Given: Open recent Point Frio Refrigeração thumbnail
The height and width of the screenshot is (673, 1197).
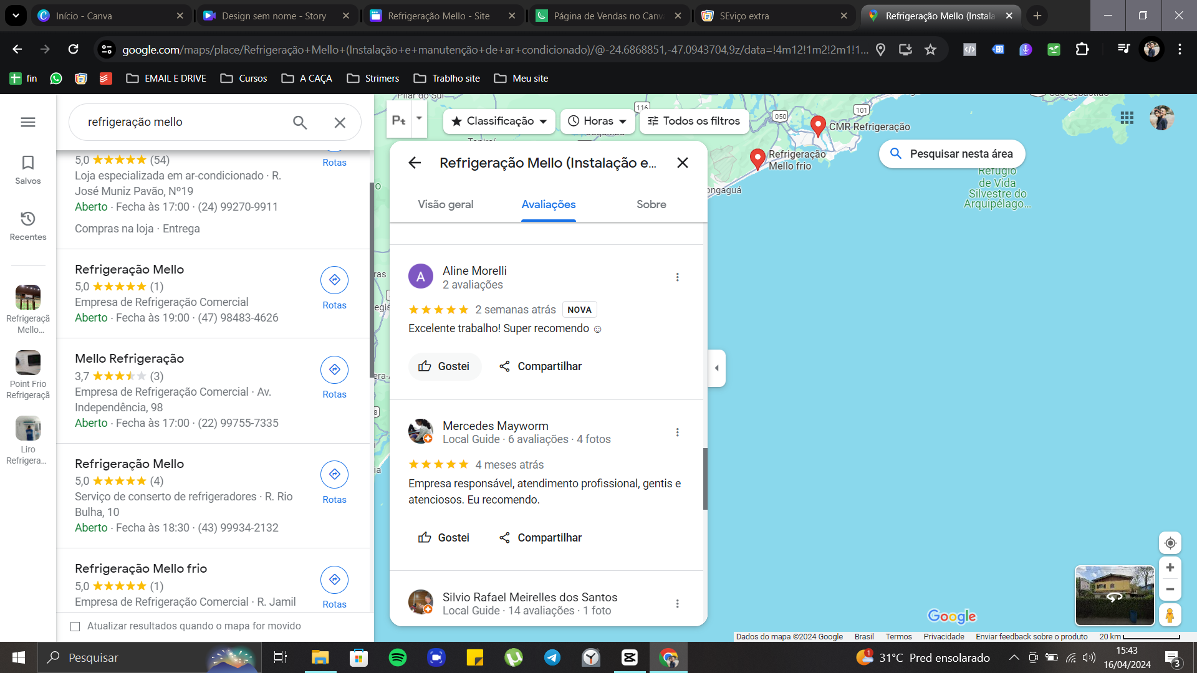Looking at the screenshot, I should pyautogui.click(x=28, y=375).
